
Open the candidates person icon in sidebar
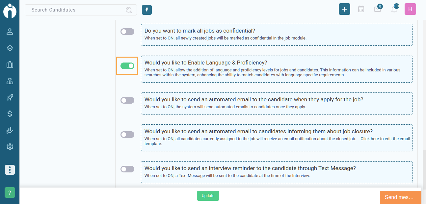click(x=10, y=32)
